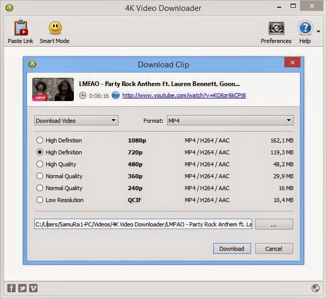Viewport: 327px width, 299px height.
Task: Open the Vimeo icon in the bottom bar
Action: click(33, 288)
